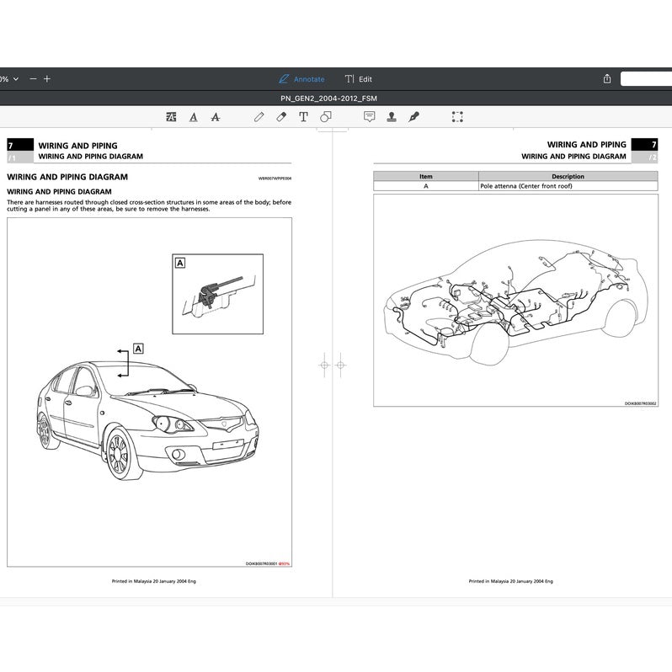The image size is (672, 672).
Task: Switch to Annotate mode
Action: tap(301, 79)
